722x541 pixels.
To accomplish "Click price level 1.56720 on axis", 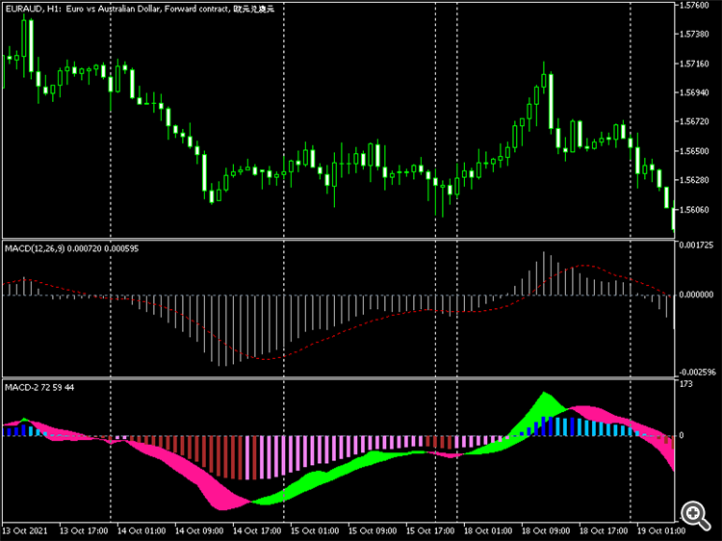I will 694,121.
